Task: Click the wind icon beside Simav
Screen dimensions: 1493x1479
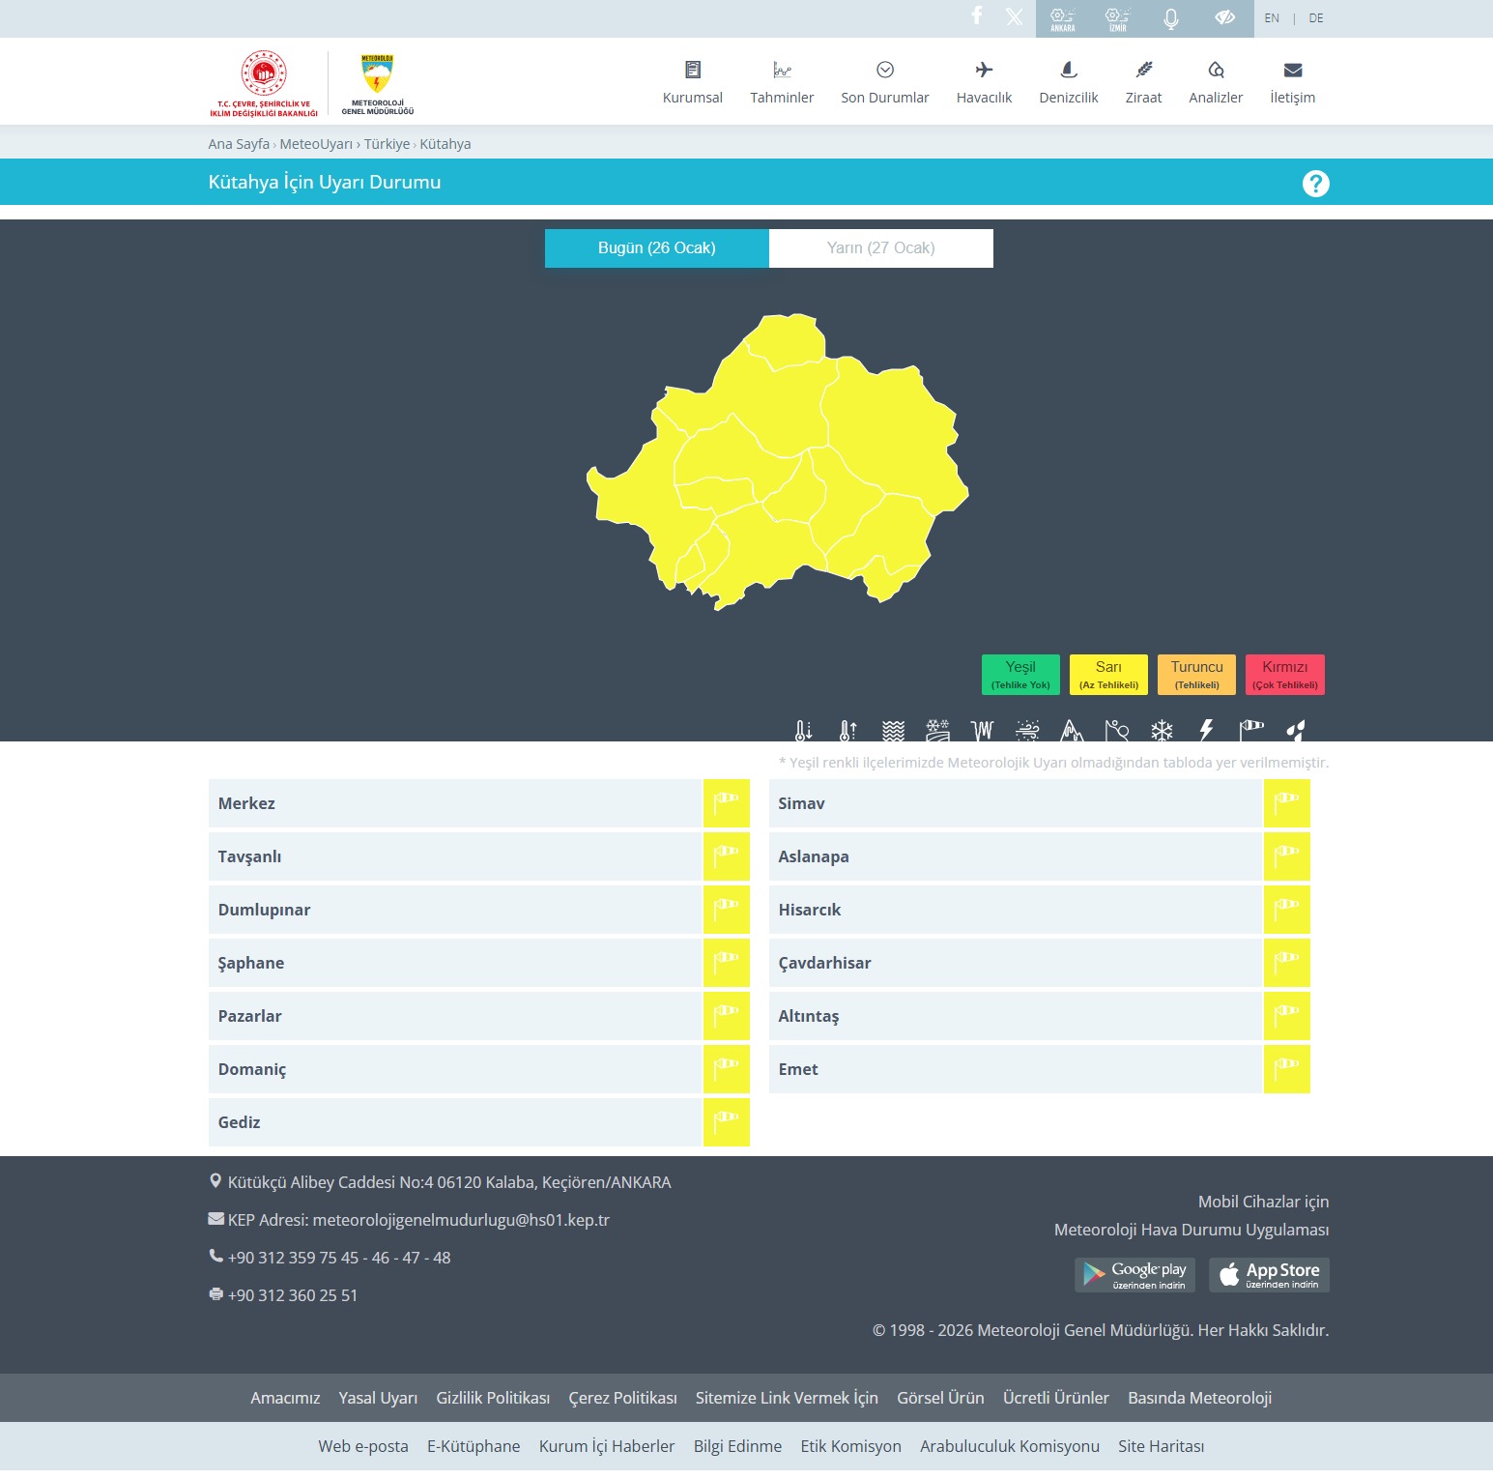Action: tap(1286, 803)
